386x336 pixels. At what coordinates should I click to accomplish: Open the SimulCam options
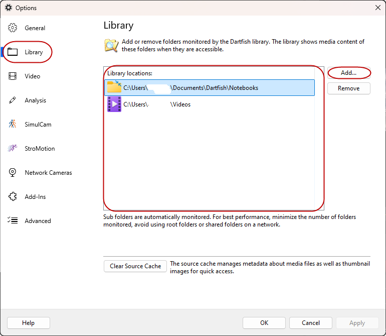click(x=38, y=125)
